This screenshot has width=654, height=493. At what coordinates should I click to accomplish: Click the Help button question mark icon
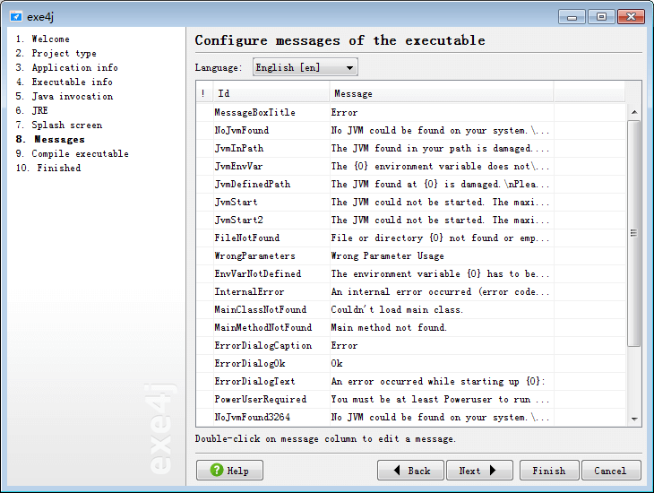pos(217,471)
